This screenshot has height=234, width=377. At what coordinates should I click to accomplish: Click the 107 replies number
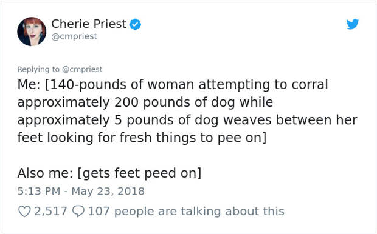[x=99, y=211]
